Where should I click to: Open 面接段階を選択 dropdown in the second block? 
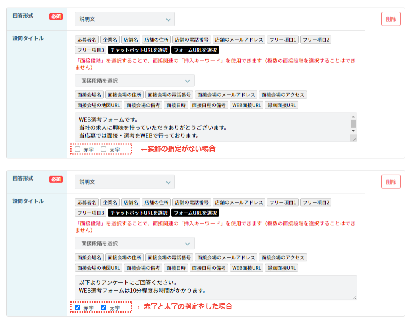134,243
